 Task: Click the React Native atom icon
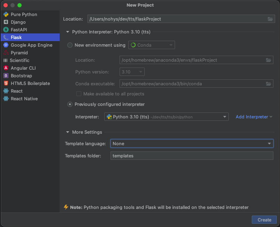[x=6, y=99]
